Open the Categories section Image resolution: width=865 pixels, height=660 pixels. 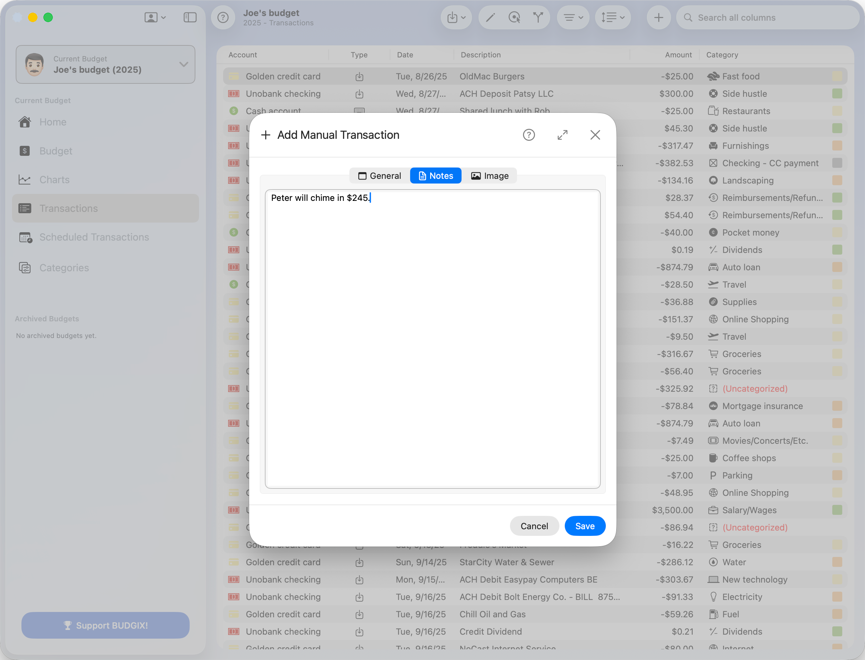(64, 268)
